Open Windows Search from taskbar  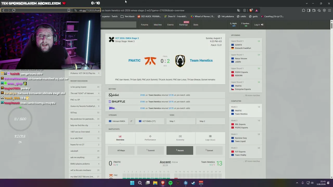(140, 183)
